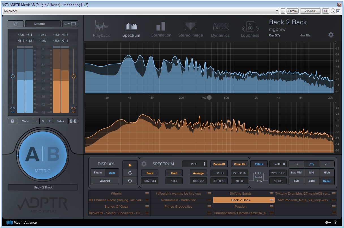Toggle the Peak spectrum display
The width and height of the screenshot is (344, 228).
[x=150, y=173]
